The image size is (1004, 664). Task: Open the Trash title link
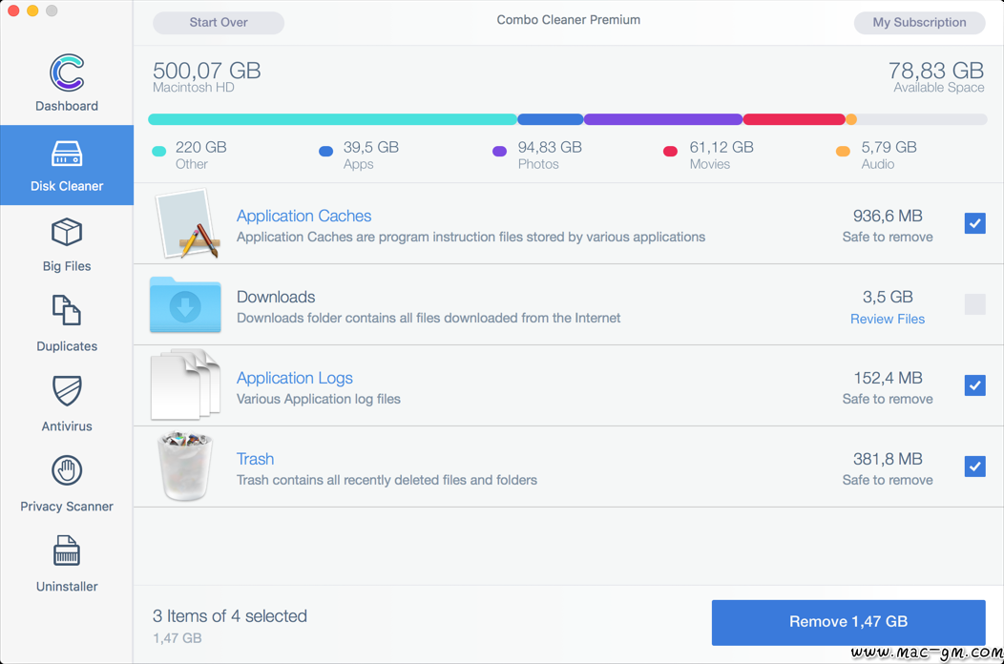[x=255, y=459]
